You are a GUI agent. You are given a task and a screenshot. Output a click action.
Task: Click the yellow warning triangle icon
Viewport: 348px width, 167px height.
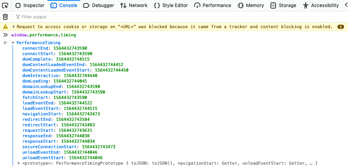pyautogui.click(x=5, y=27)
